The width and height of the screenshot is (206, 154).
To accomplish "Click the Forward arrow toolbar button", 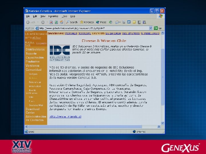I will tap(43, 22).
